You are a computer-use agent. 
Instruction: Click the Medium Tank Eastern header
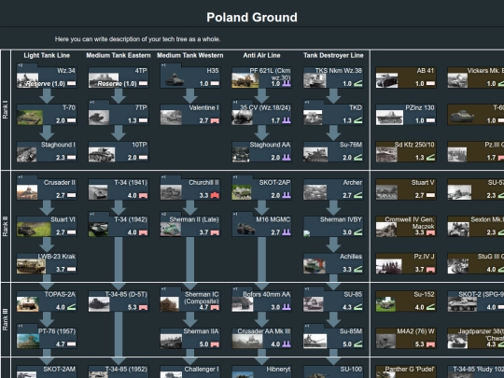click(x=119, y=55)
